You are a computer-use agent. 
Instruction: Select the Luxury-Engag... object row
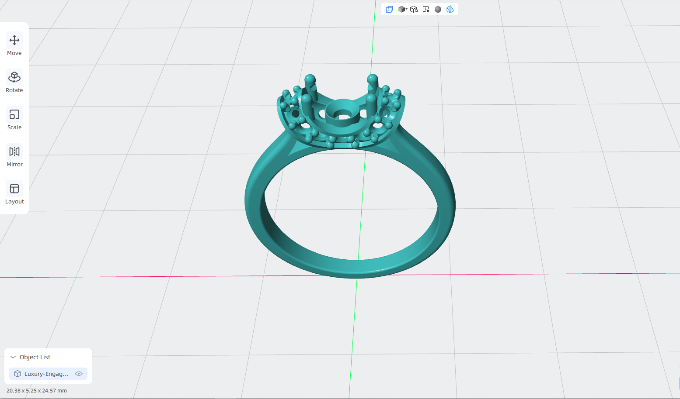[x=48, y=374]
